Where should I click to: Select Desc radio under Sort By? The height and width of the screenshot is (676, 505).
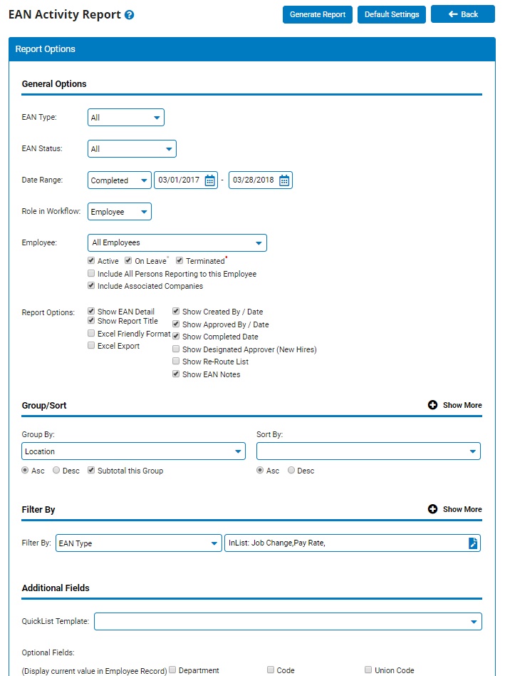(291, 471)
